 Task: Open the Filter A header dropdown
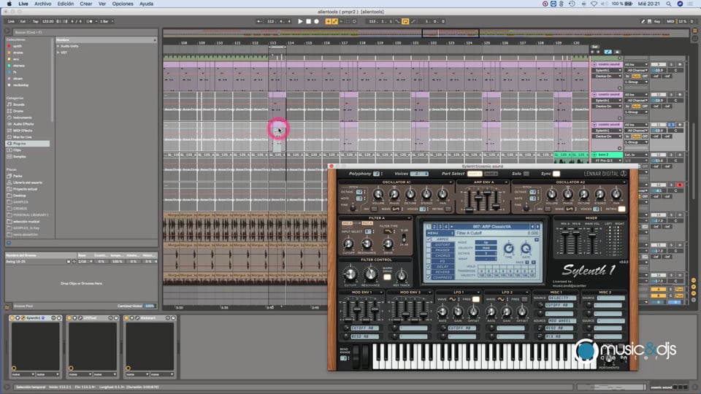pos(409,218)
